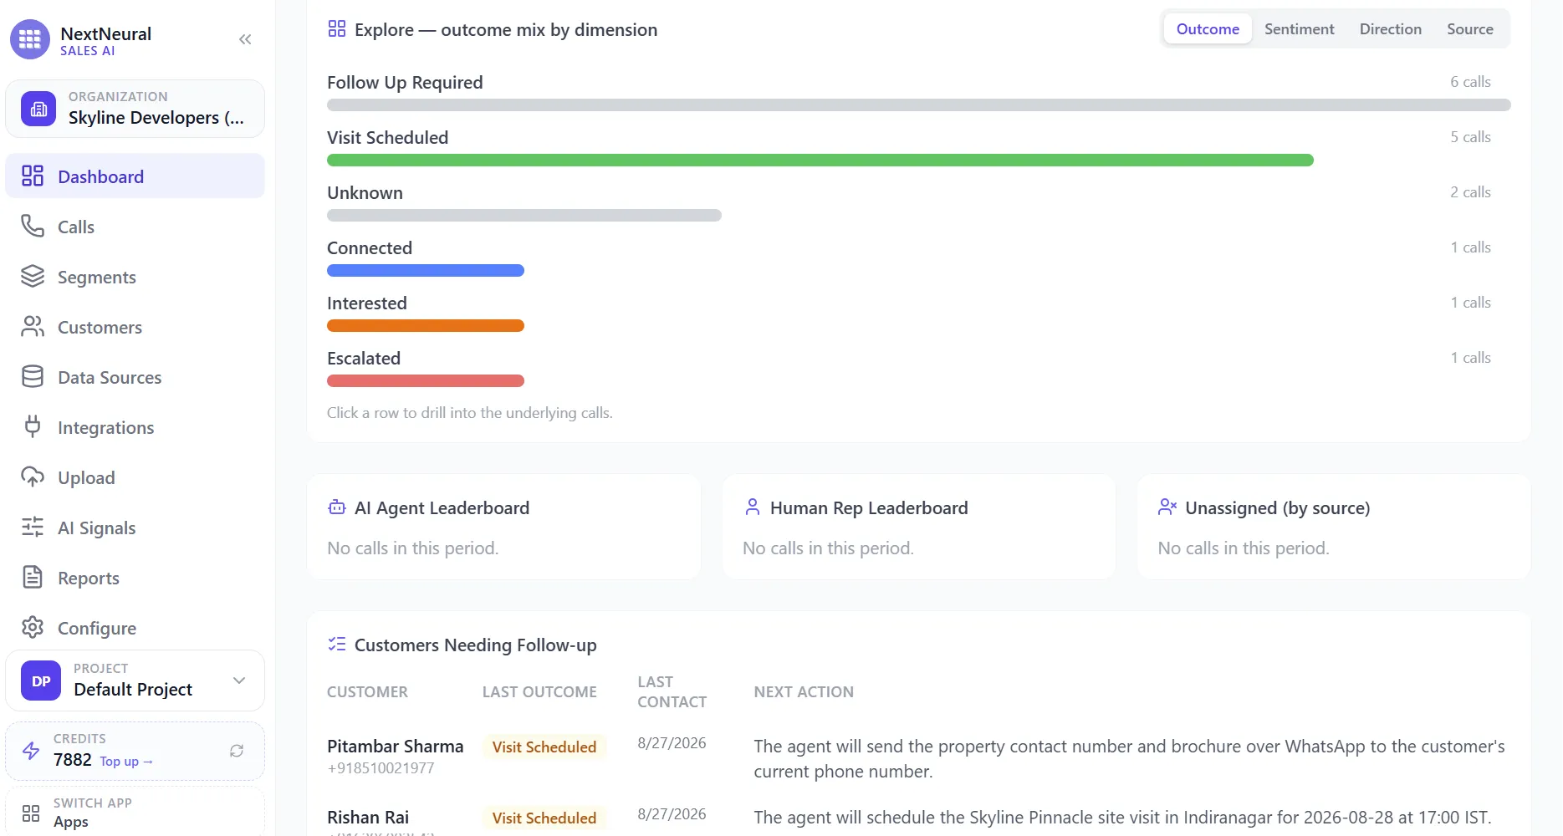Click the Reports document icon
This screenshot has height=836, width=1563.
pyautogui.click(x=33, y=577)
